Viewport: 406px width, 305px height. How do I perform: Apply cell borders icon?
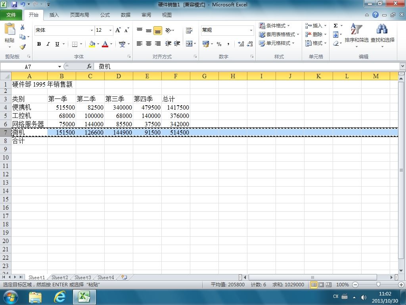(75, 44)
